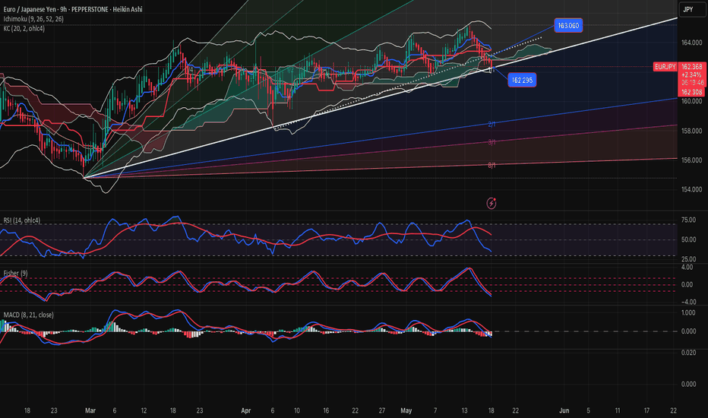This screenshot has height=418, width=708.
Task: Select the MACD (8, 21, close) label
Action: tap(28, 315)
